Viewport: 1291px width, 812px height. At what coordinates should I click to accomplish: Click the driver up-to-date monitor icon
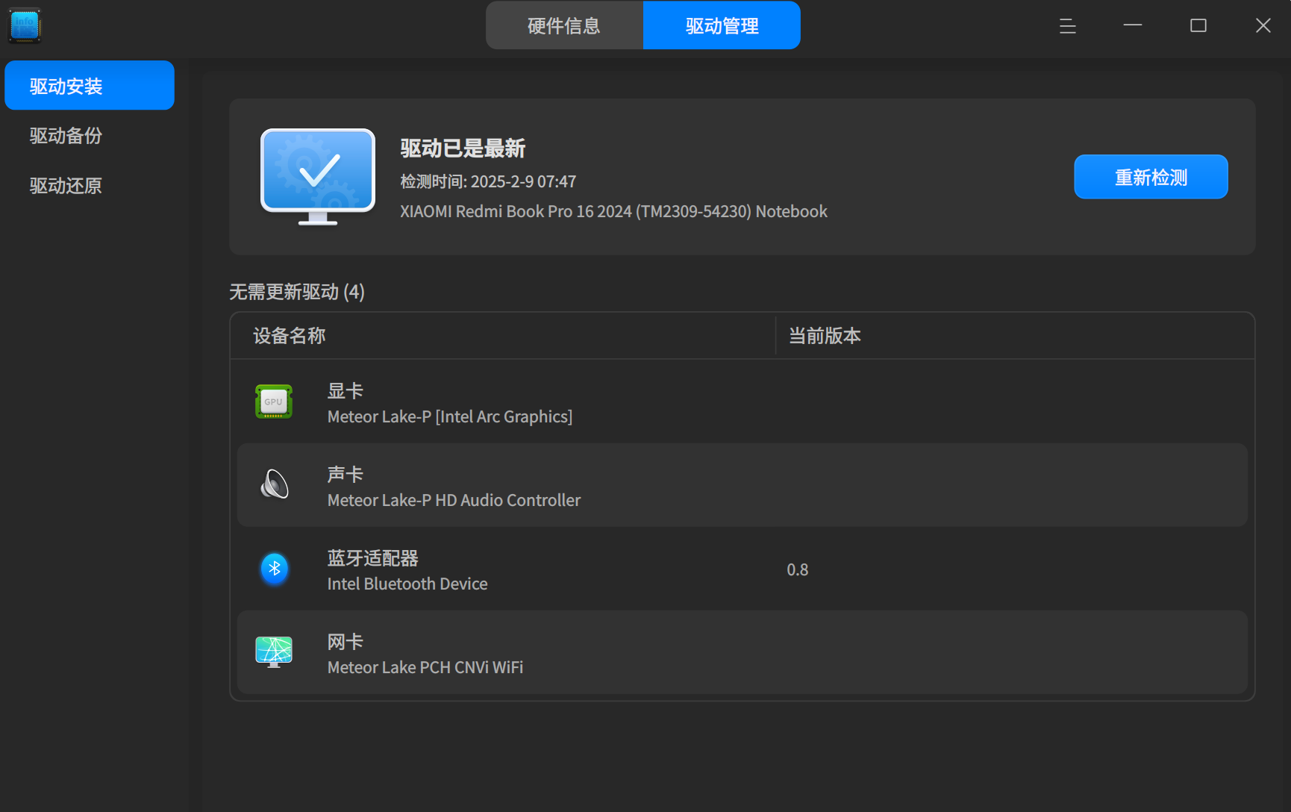318,177
